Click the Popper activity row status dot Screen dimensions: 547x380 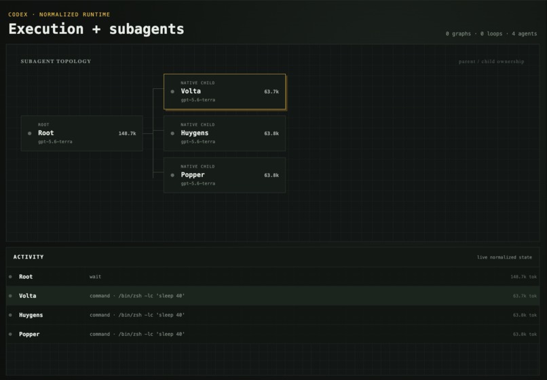point(10,335)
